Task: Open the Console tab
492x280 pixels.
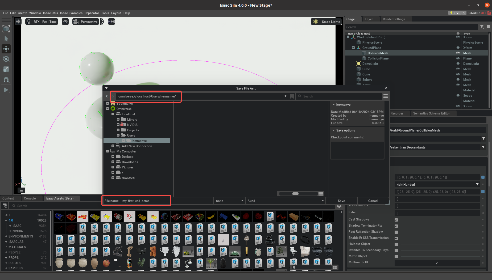Action: (x=30, y=198)
